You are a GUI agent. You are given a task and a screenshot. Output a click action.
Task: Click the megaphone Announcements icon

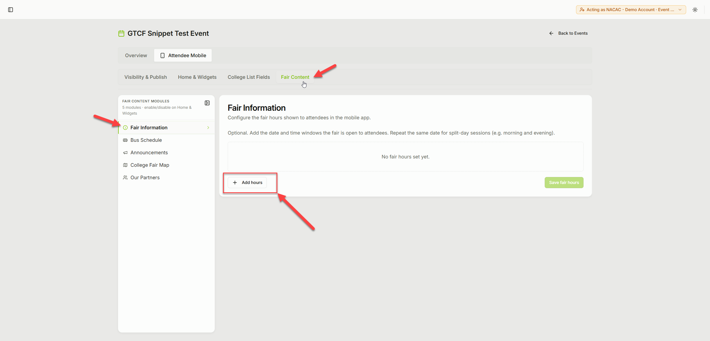(125, 153)
